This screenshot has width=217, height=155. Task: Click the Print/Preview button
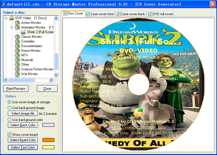pos(16,89)
